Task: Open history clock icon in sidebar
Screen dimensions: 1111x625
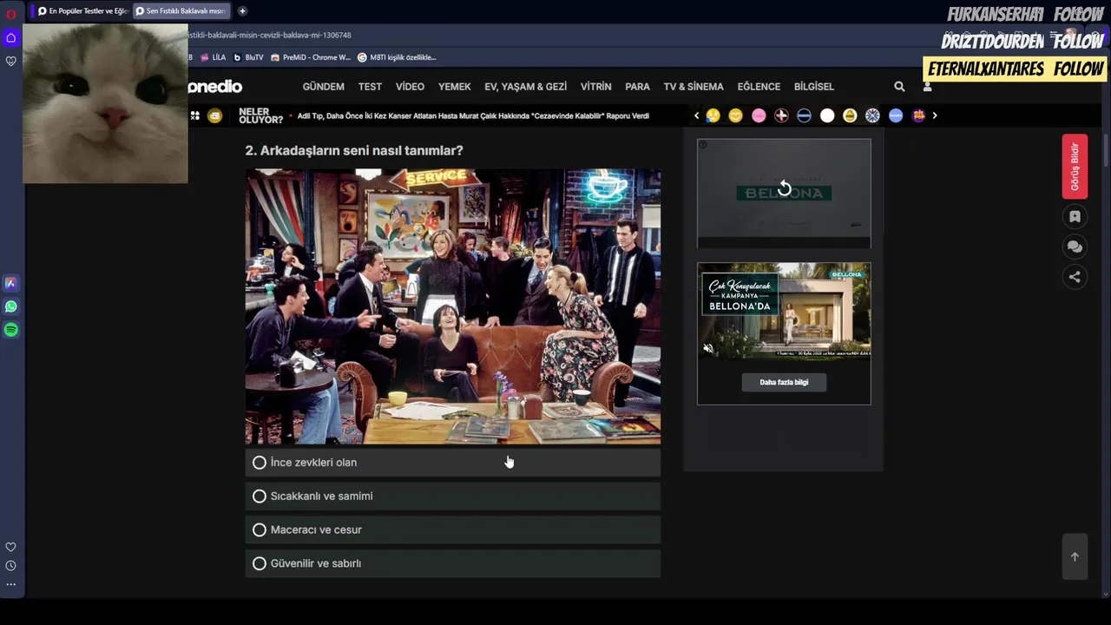Action: click(10, 566)
